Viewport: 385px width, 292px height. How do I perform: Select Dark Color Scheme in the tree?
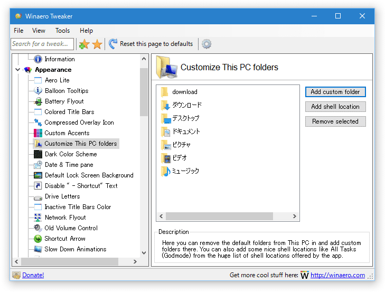point(71,154)
